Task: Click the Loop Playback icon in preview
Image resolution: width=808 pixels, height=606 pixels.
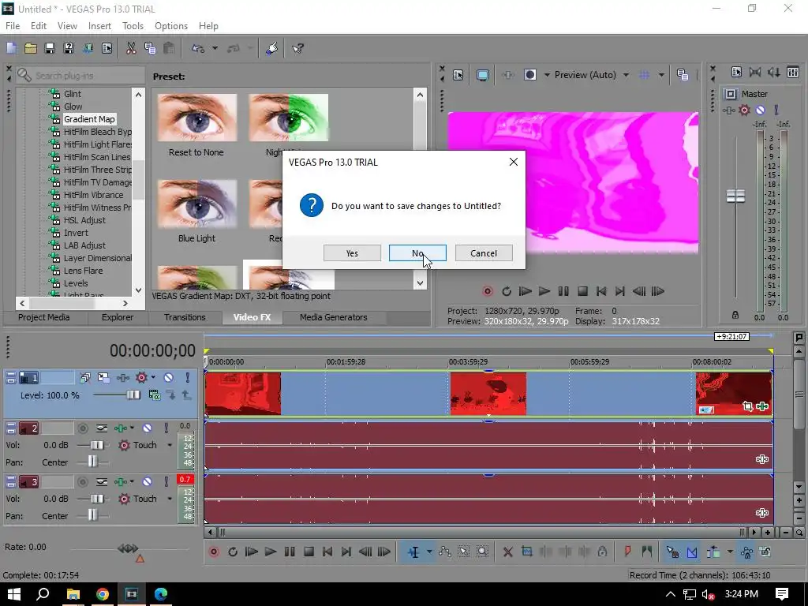Action: pyautogui.click(x=506, y=291)
